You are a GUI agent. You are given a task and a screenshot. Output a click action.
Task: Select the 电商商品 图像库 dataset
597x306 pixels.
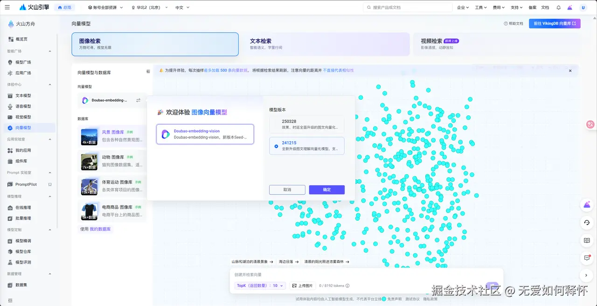(112, 211)
